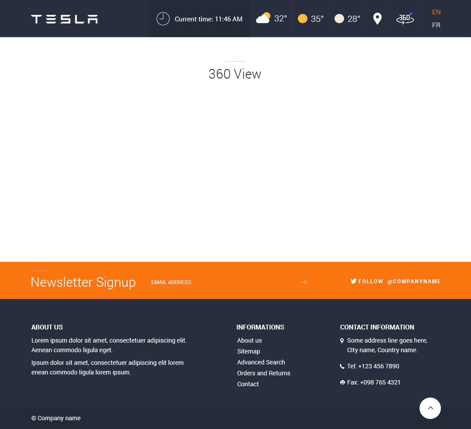The height and width of the screenshot is (429, 471).
Task: Click the clock icon beside current time
Action: click(x=163, y=19)
